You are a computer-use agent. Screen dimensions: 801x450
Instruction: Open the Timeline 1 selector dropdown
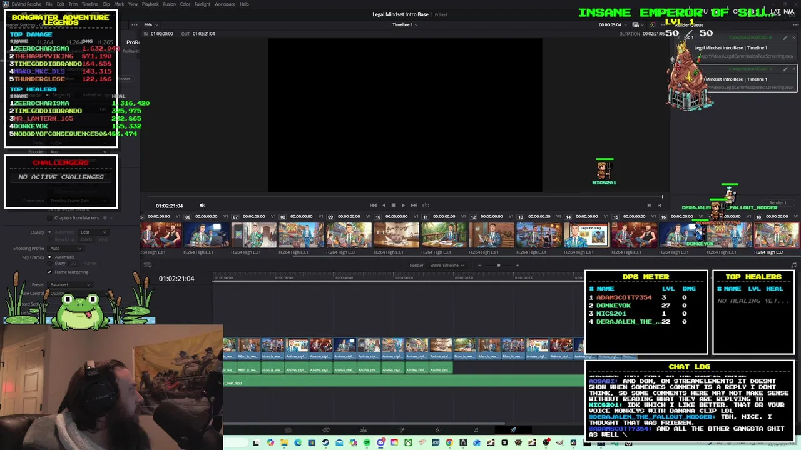405,25
